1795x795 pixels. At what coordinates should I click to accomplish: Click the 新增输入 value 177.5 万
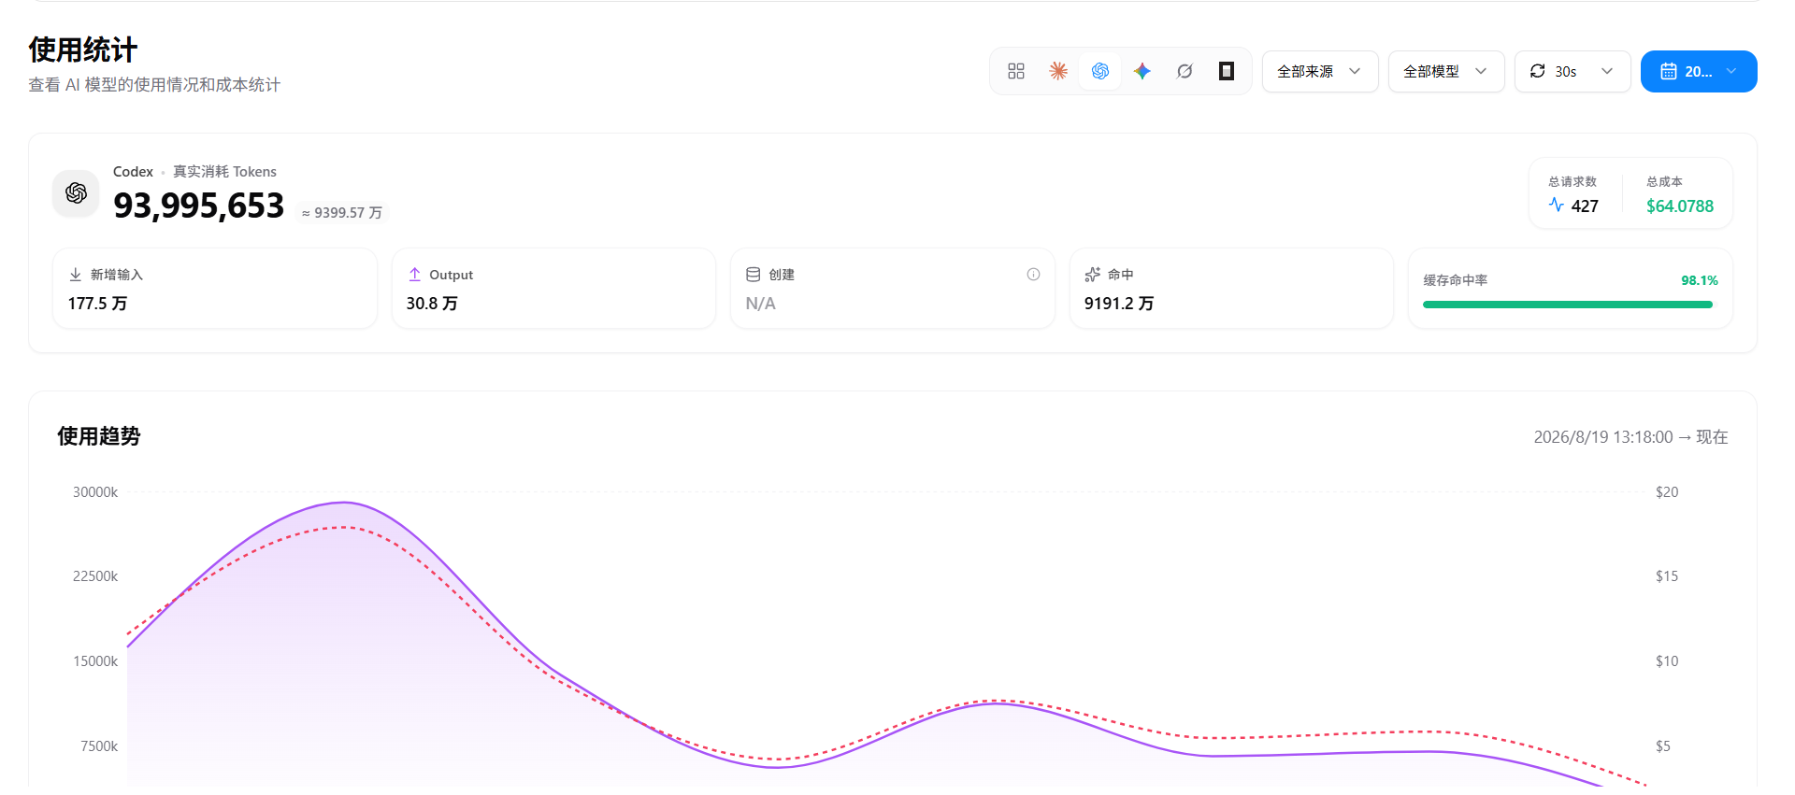coord(97,304)
